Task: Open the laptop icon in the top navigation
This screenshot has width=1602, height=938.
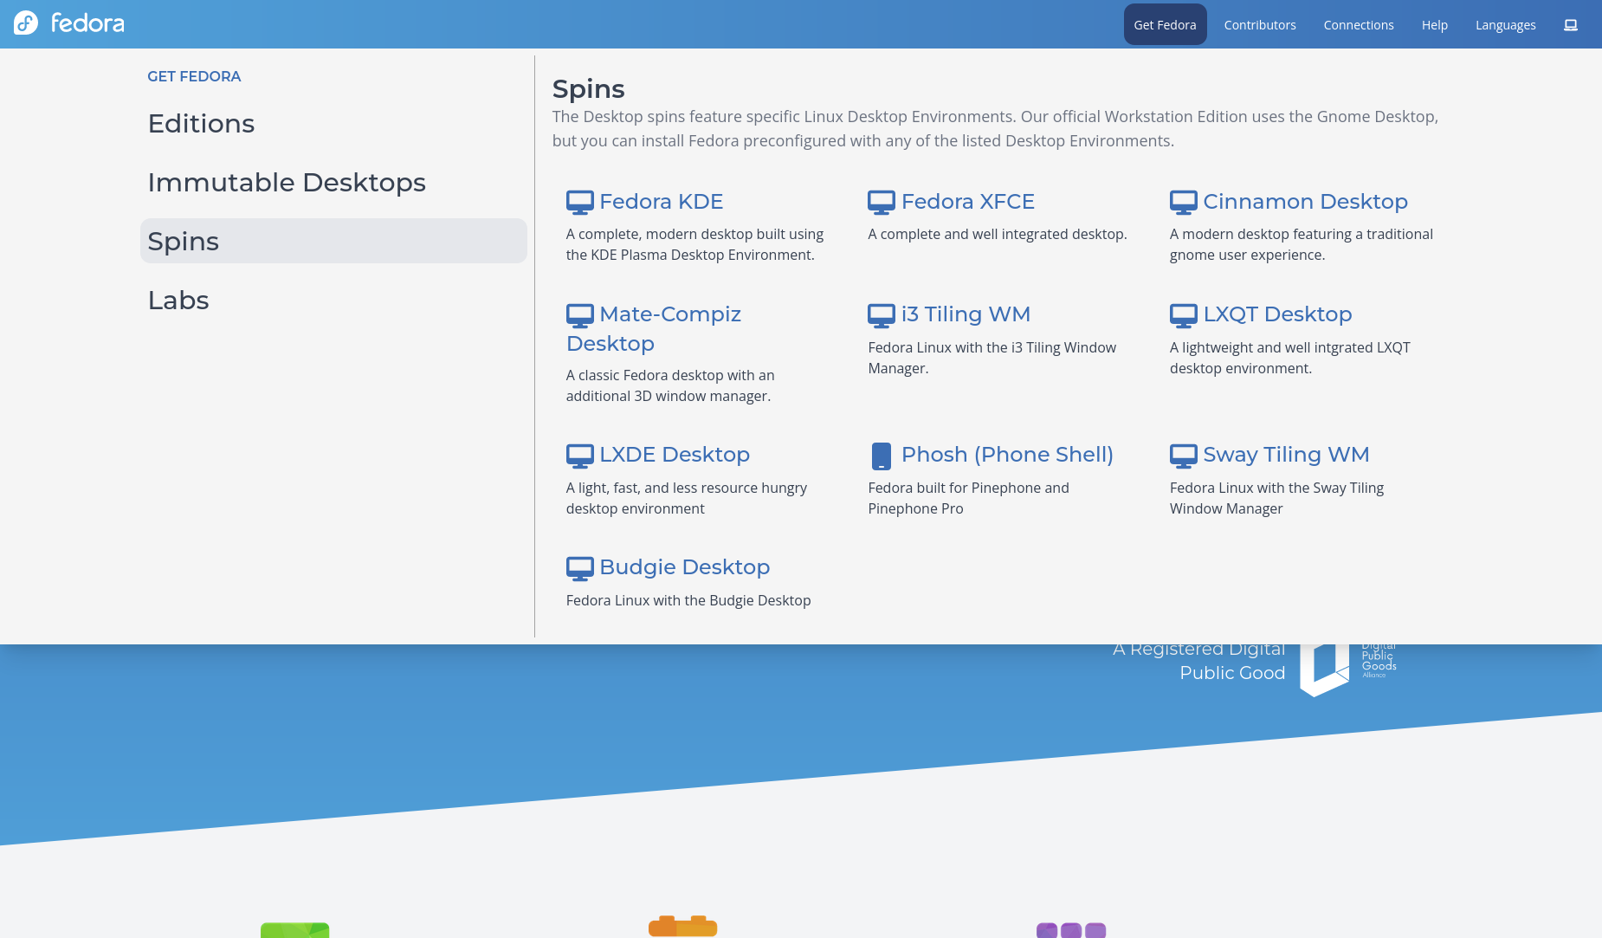Action: 1571,25
